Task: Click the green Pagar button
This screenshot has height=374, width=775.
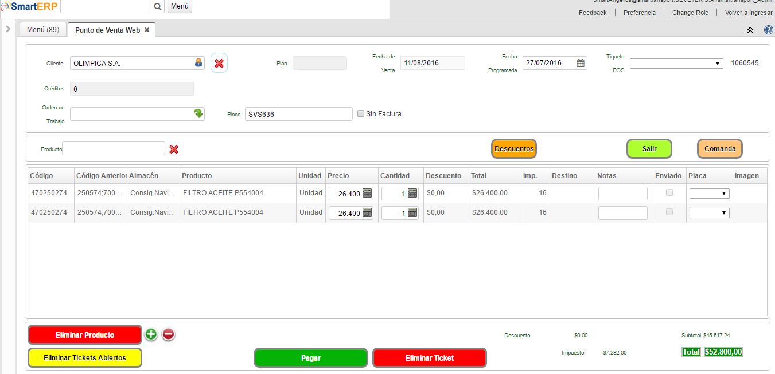Action: tap(311, 357)
